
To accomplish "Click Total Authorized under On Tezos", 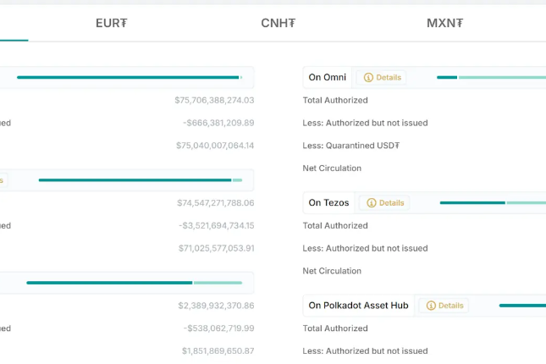I will (335, 226).
